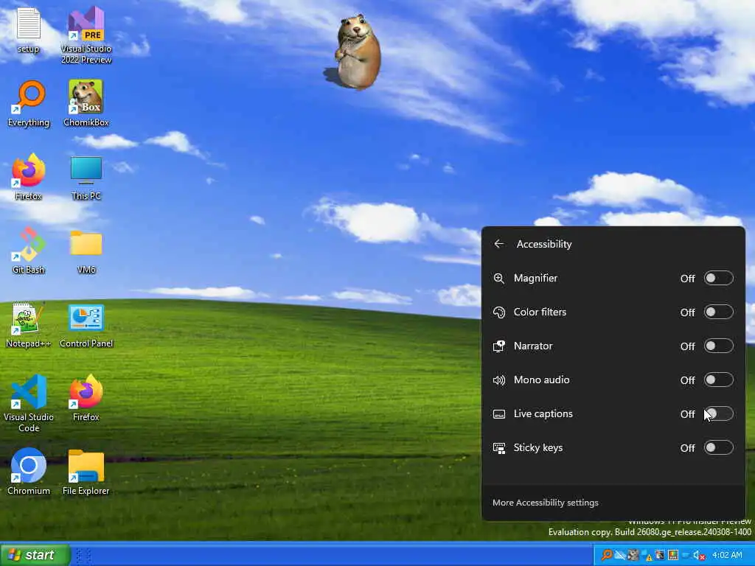
Task: Click the network tray icon with warning triangle
Action: 647,556
